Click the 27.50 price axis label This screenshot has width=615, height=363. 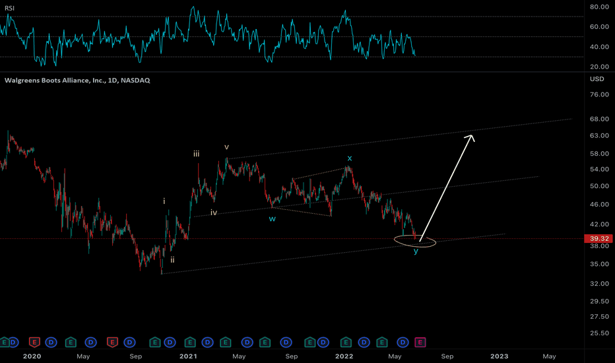pyautogui.click(x=599, y=316)
